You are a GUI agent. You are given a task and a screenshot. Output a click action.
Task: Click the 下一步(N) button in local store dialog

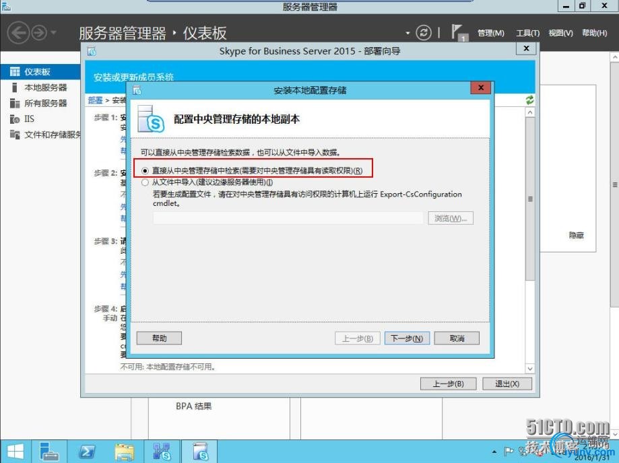(x=407, y=339)
